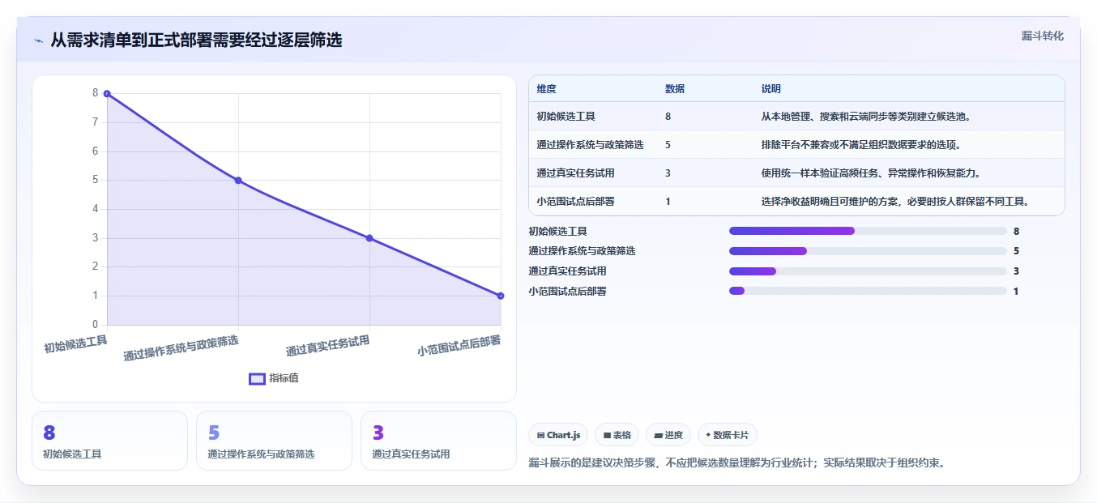
Task: Click the table description 使用统一样本验证高频任务、异常操作和恢复能力。
Action: coord(871,173)
